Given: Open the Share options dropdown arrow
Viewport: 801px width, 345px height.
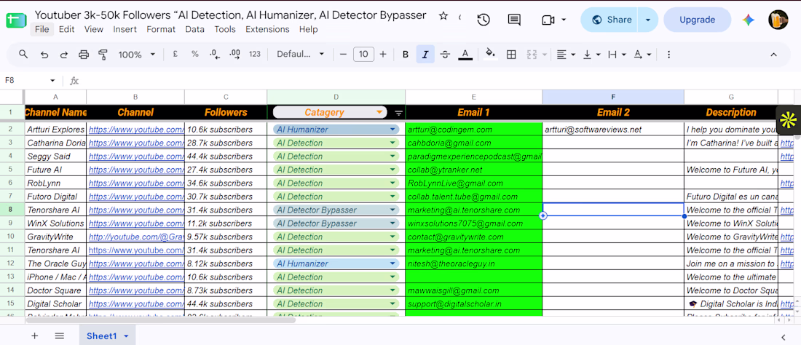Looking at the screenshot, I should click(648, 20).
